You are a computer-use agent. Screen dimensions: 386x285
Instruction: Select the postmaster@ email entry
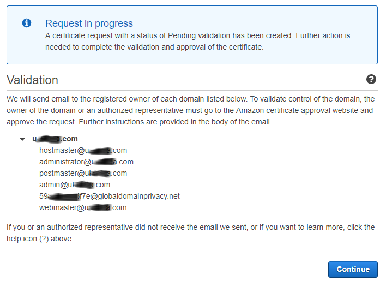pos(83,173)
